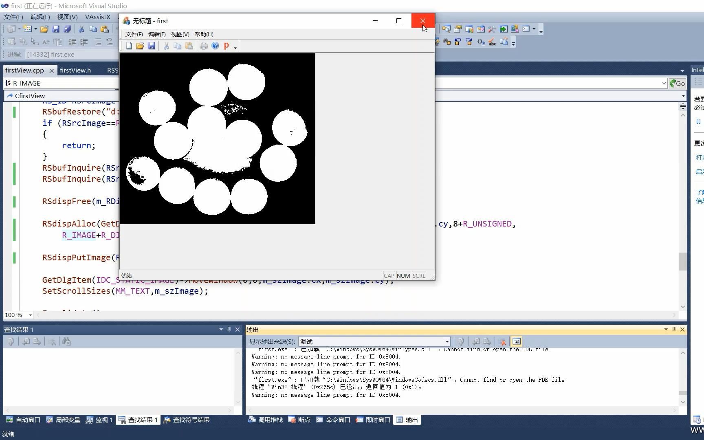Click VAssistX spell check abc icon
704x440 pixels.
tap(492, 42)
